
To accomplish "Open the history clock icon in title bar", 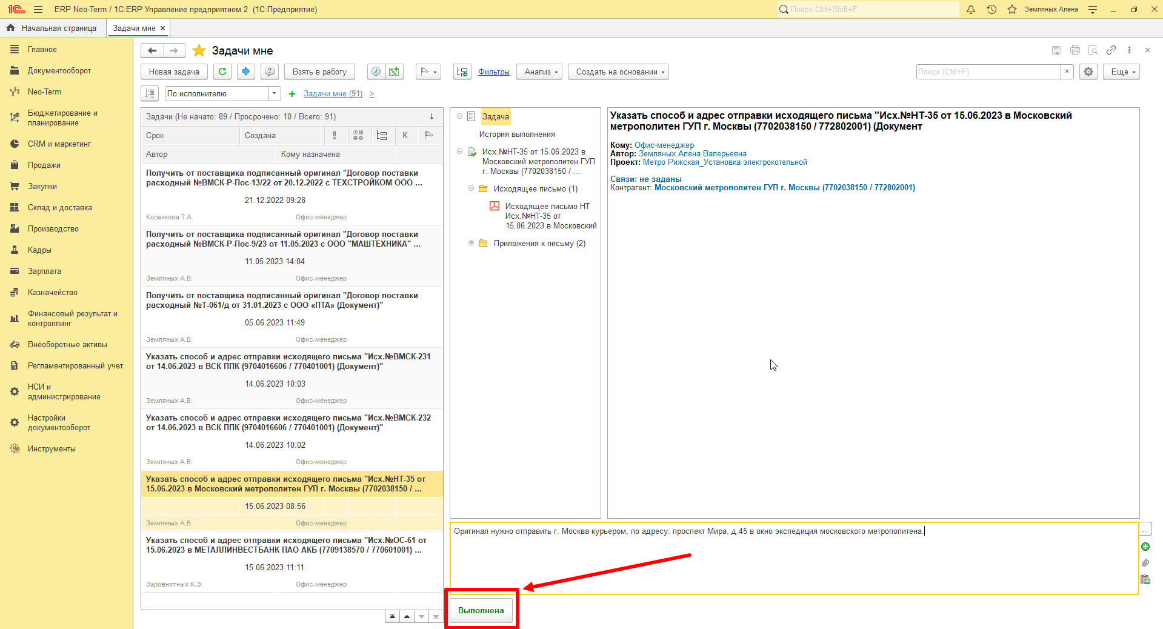I will 991,9.
